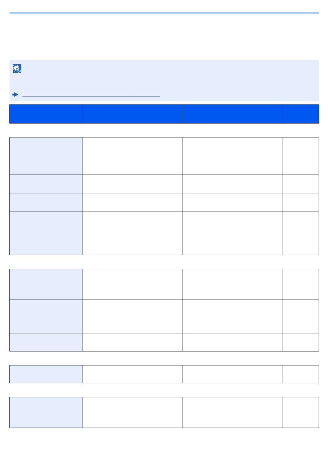
Task: Click the middle white cell of bottom table
Action: [232, 412]
